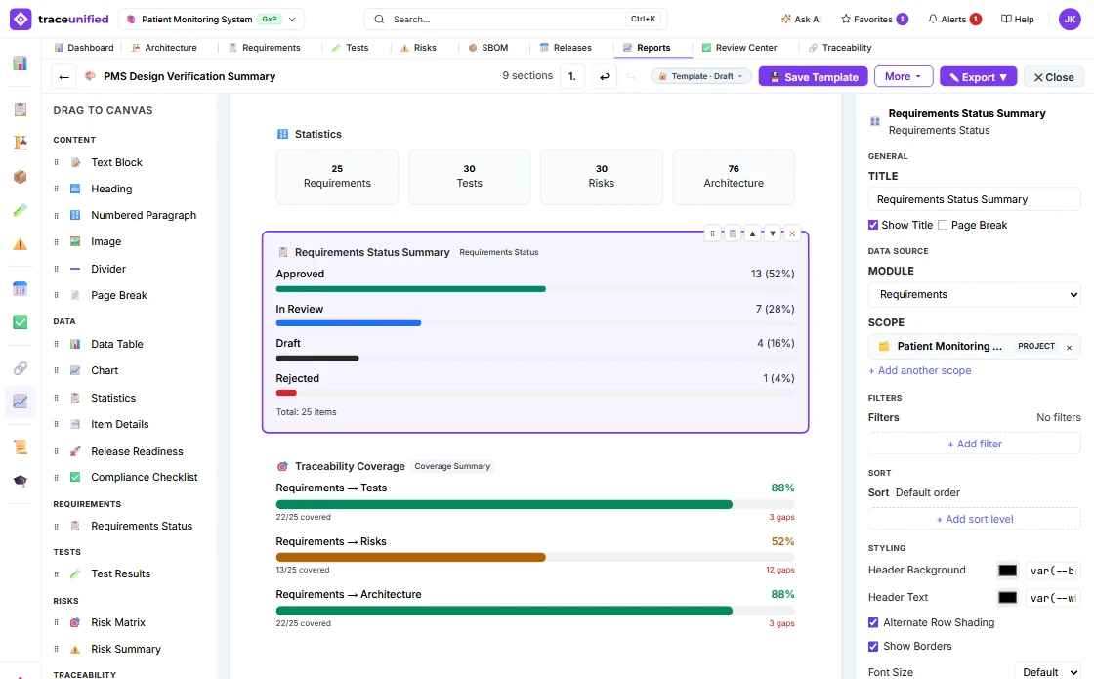Click the Search input field

pos(516,19)
